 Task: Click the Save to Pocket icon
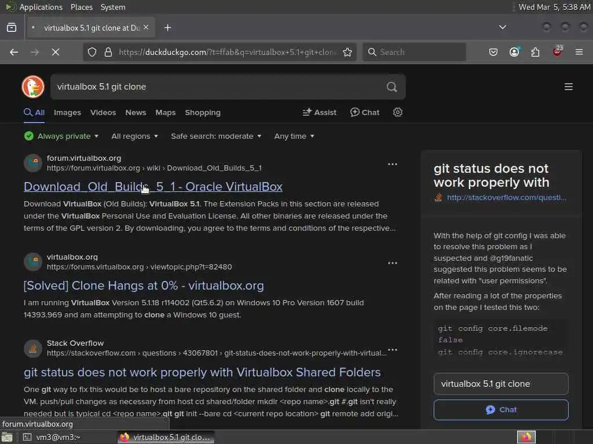pyautogui.click(x=493, y=52)
